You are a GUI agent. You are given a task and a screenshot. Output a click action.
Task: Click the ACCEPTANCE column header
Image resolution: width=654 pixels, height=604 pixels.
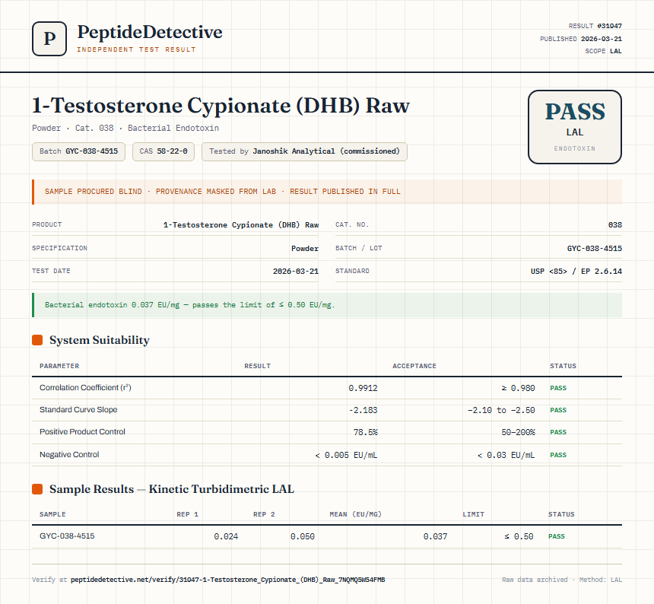[414, 366]
